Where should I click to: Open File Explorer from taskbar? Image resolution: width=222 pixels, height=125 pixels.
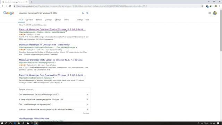click(19, 123)
